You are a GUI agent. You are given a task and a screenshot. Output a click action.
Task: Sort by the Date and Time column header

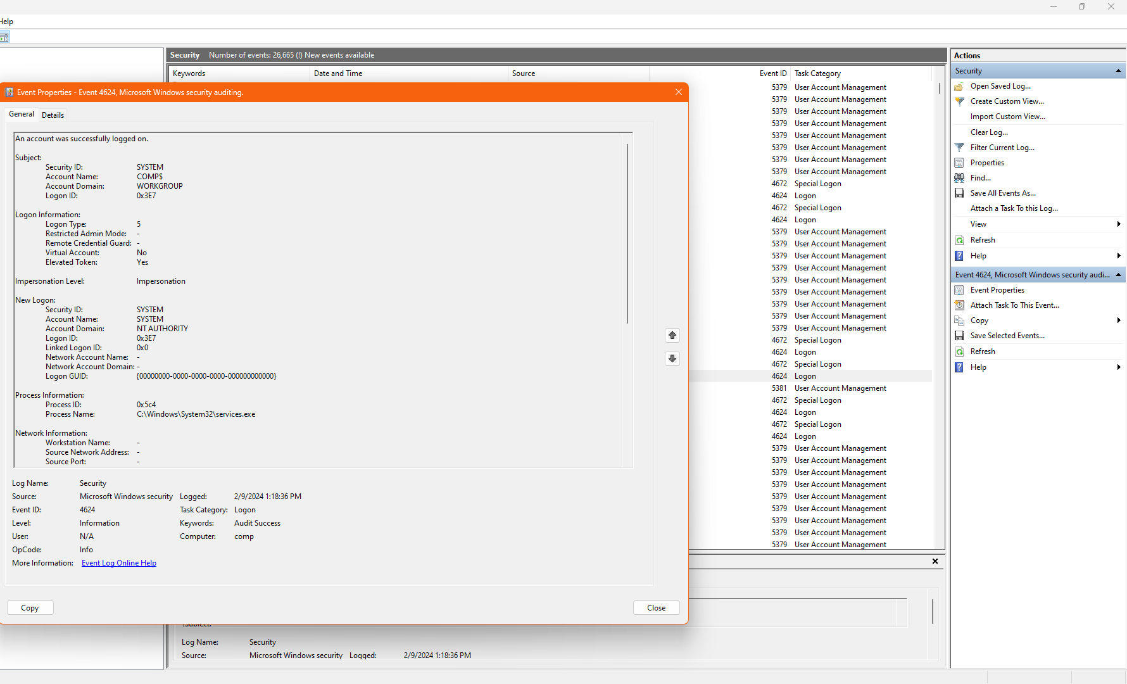tap(409, 73)
